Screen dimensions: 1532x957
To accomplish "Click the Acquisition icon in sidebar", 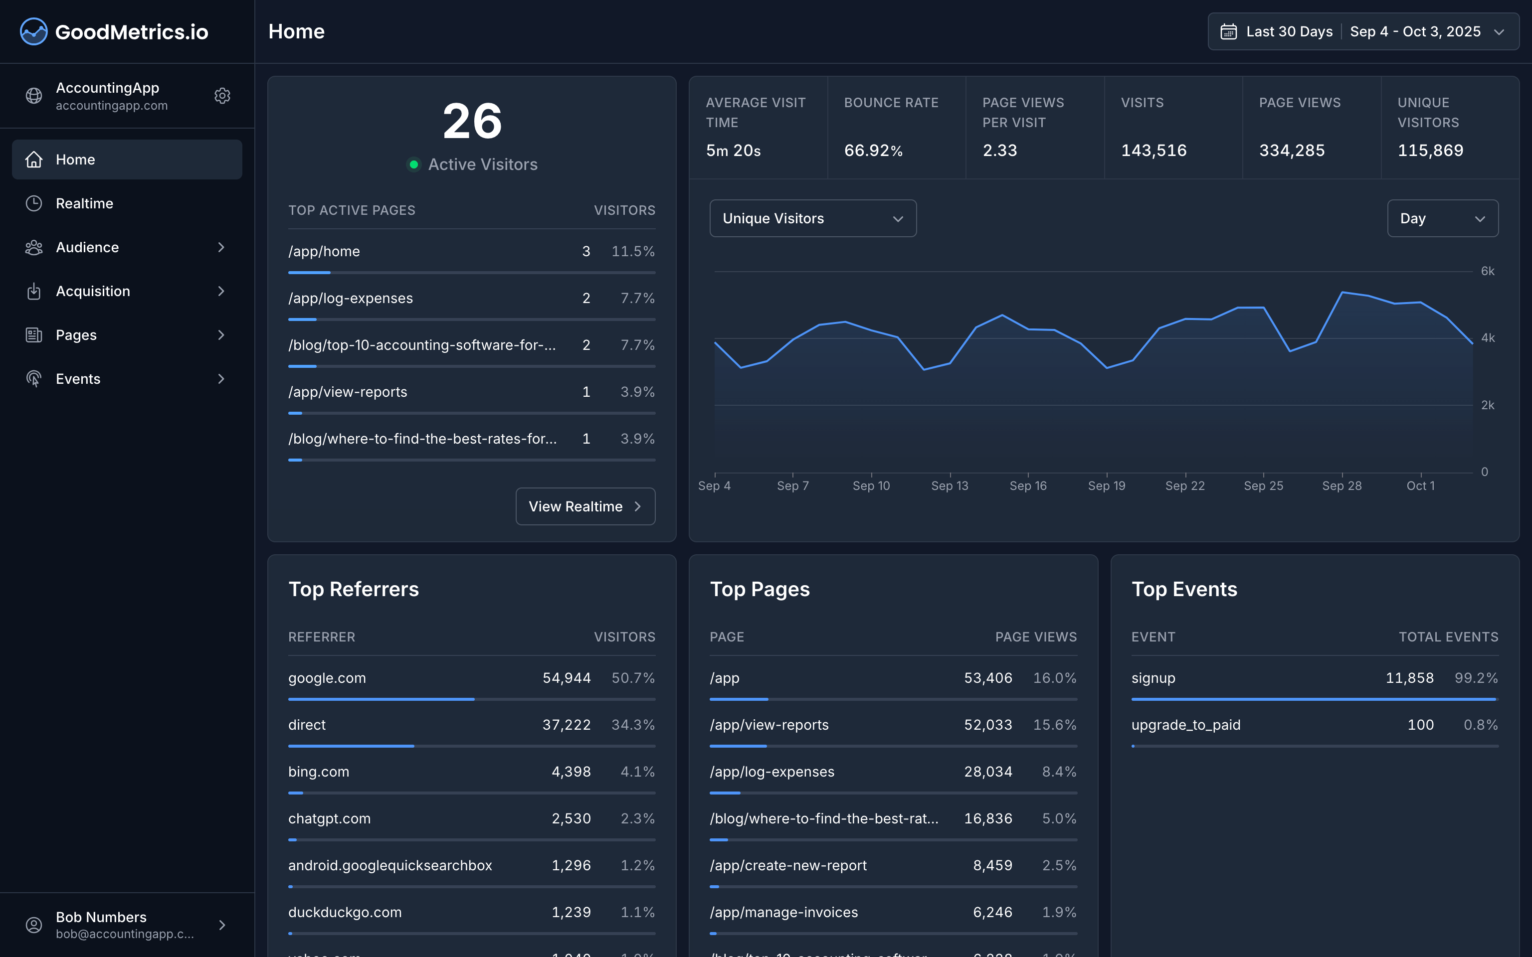I will pyautogui.click(x=33, y=291).
